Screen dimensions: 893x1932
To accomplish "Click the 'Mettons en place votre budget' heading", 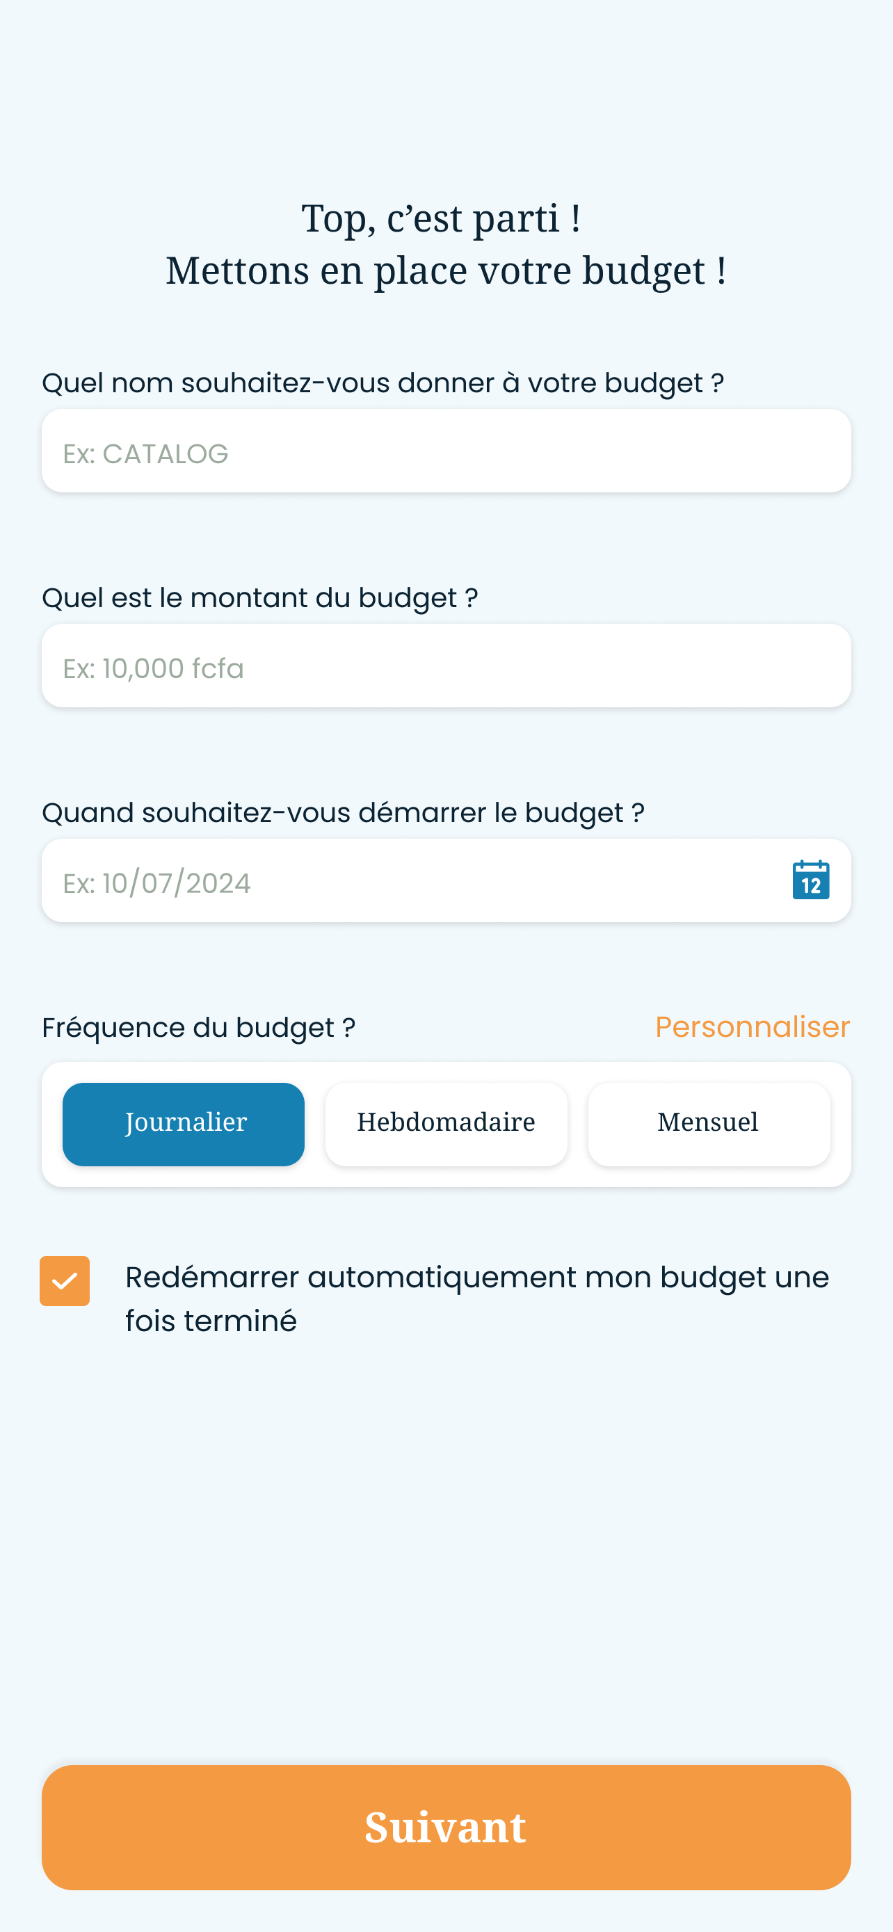I will coord(446,270).
